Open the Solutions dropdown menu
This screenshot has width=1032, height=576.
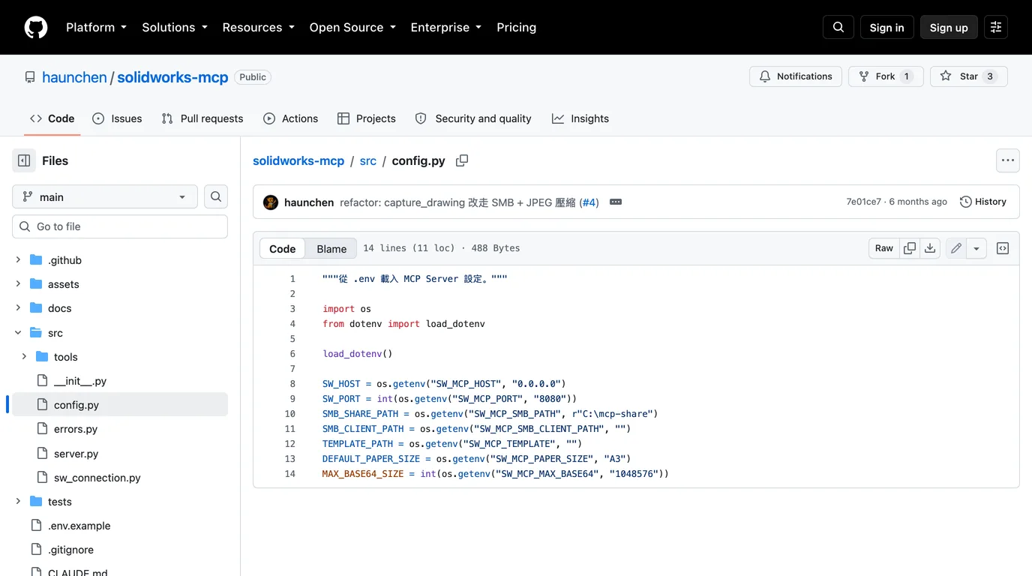coord(175,28)
